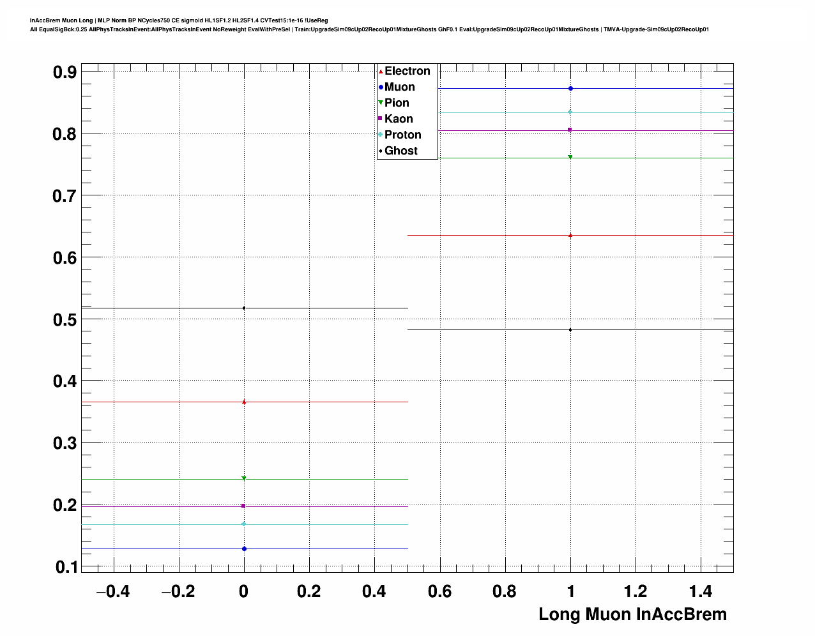Click the black Ghost marker in legend
The height and width of the screenshot is (636, 815).
tap(381, 151)
